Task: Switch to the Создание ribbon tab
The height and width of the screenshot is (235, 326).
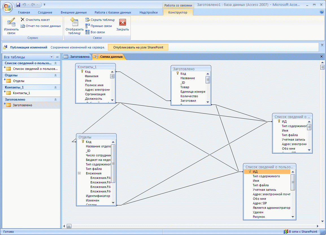Action: click(x=45, y=12)
